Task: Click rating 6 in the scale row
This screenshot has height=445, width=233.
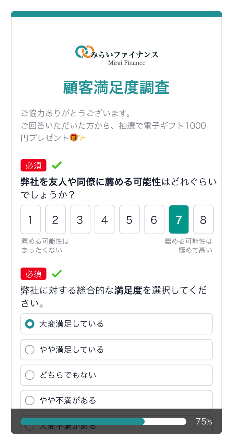Action: 154,219
